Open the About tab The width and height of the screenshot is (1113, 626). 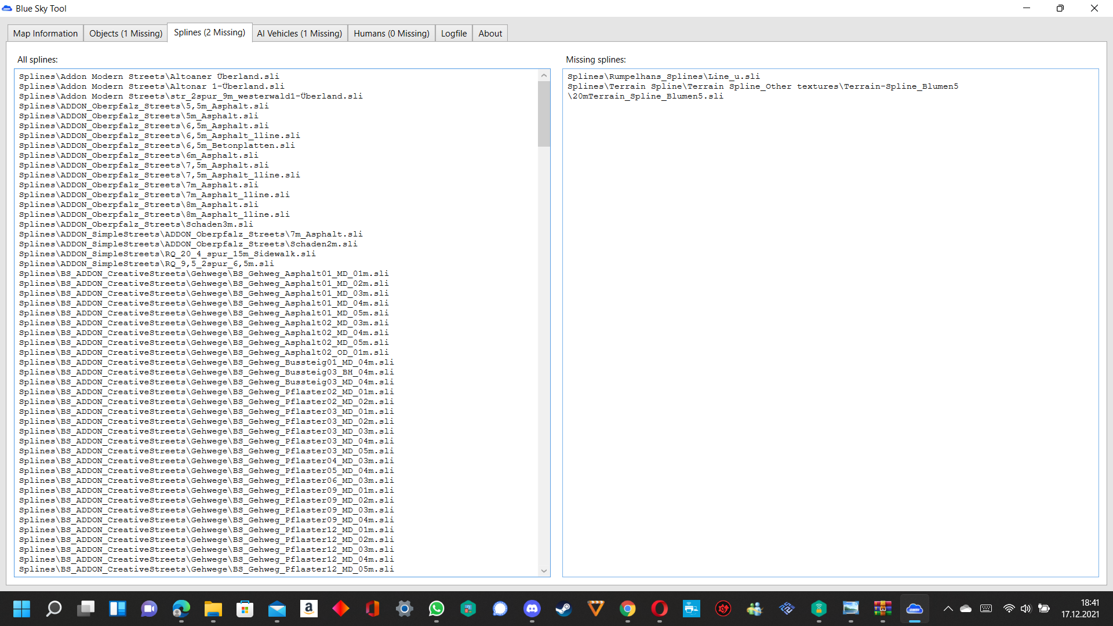pyautogui.click(x=490, y=34)
